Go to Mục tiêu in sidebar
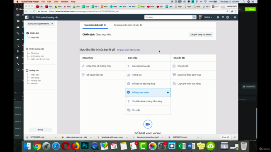Image resolution: width=271 pixels, height=152 pixels. 35,38
